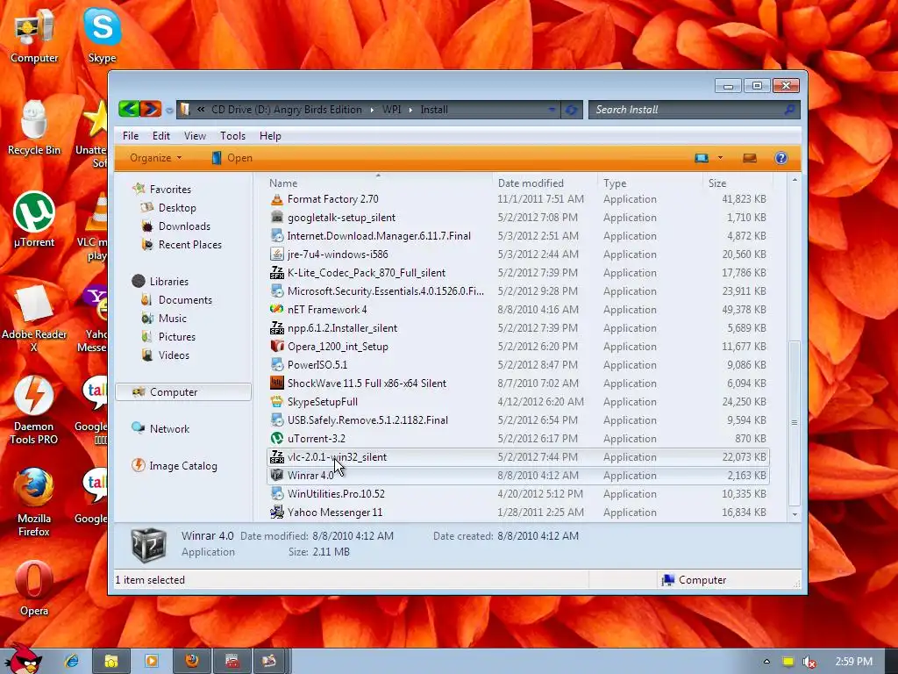
Task: Select Winrar 4.0 file icon
Action: click(276, 476)
